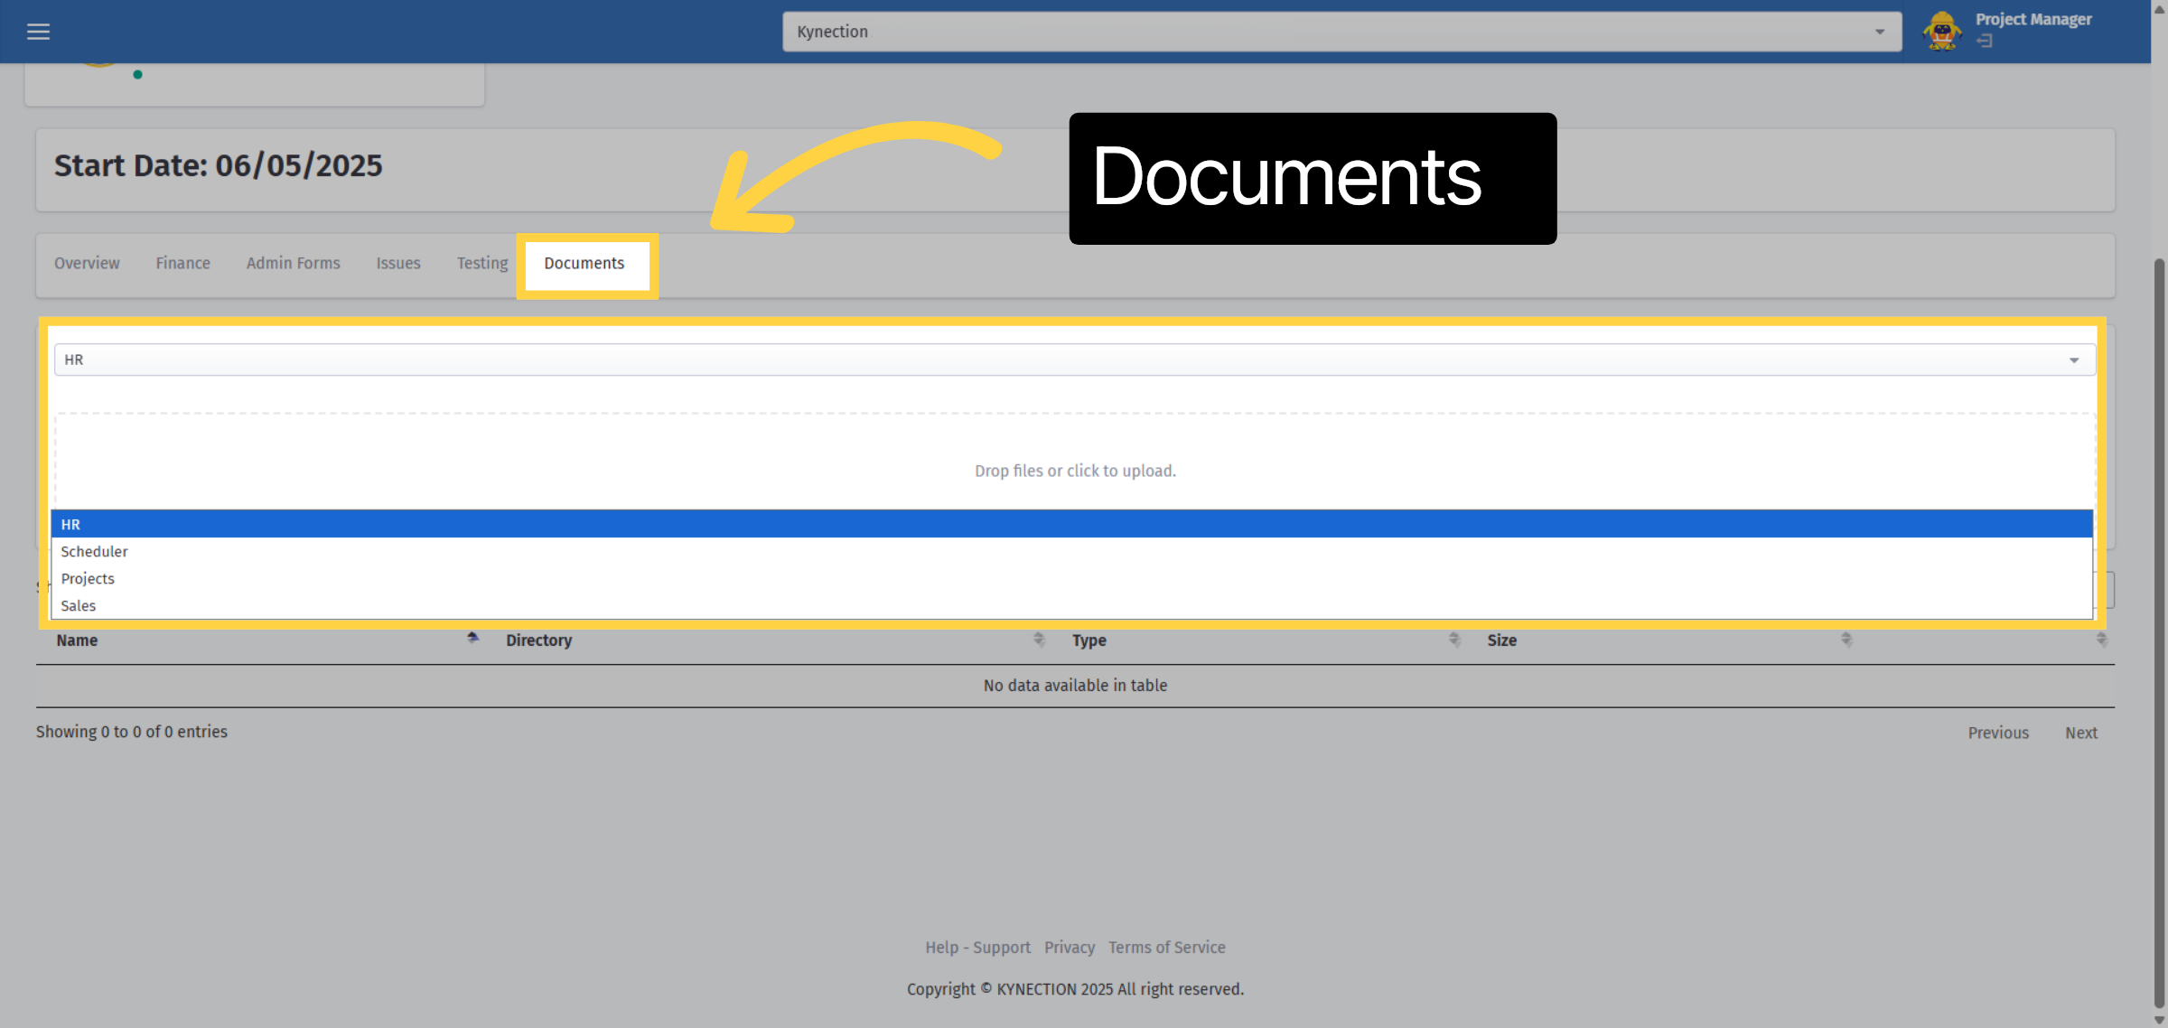Select the Documents tab
This screenshot has height=1028, width=2168.
tap(584, 263)
